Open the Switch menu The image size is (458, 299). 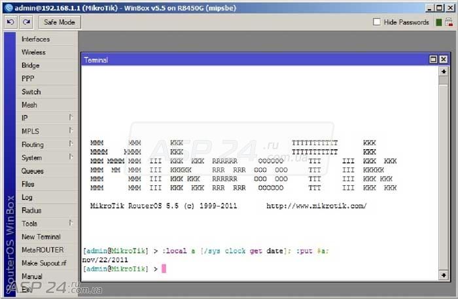(x=46, y=92)
